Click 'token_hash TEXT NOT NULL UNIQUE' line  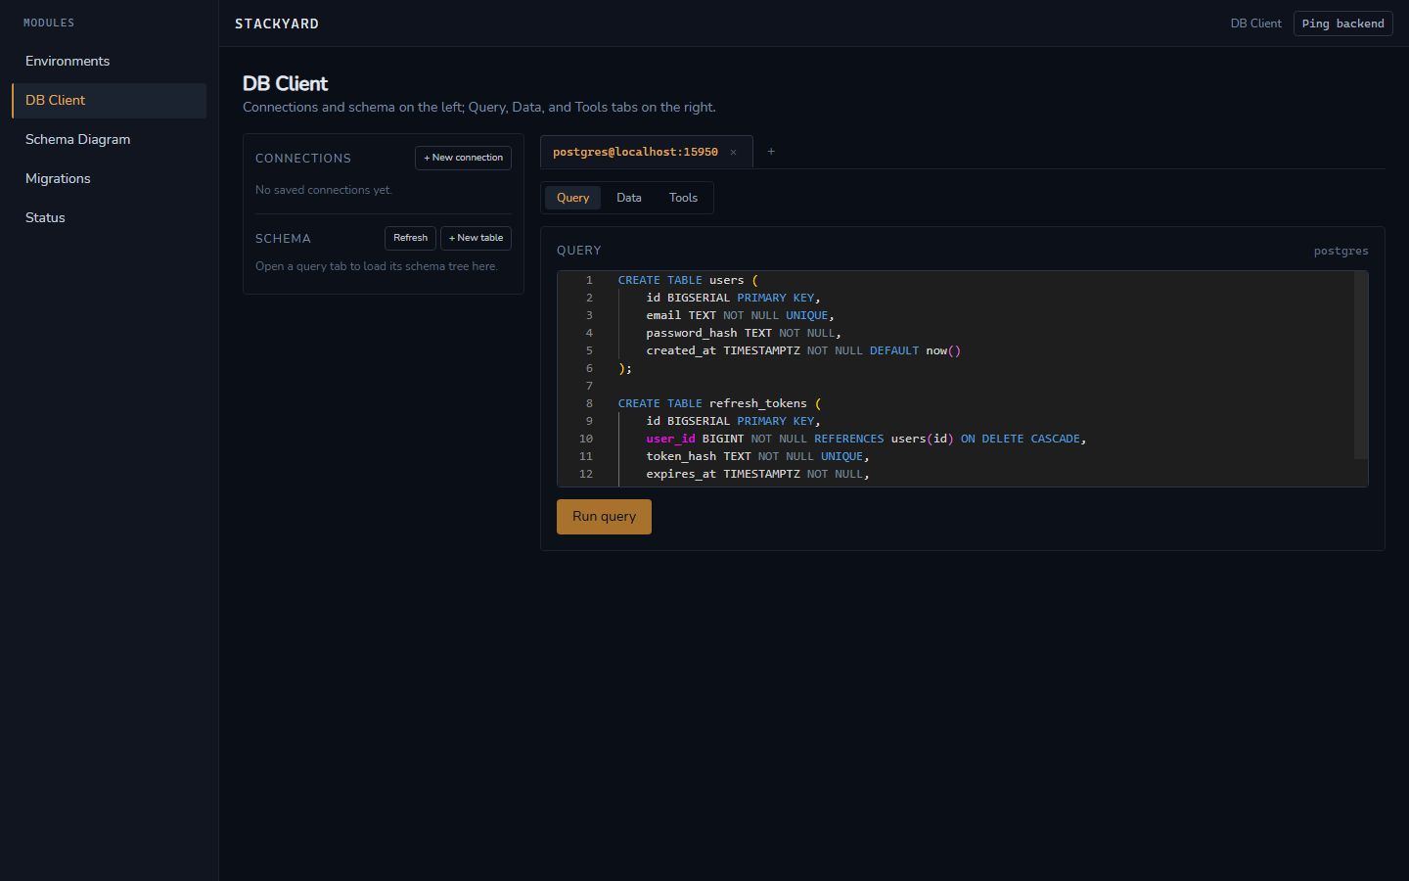pos(757,456)
